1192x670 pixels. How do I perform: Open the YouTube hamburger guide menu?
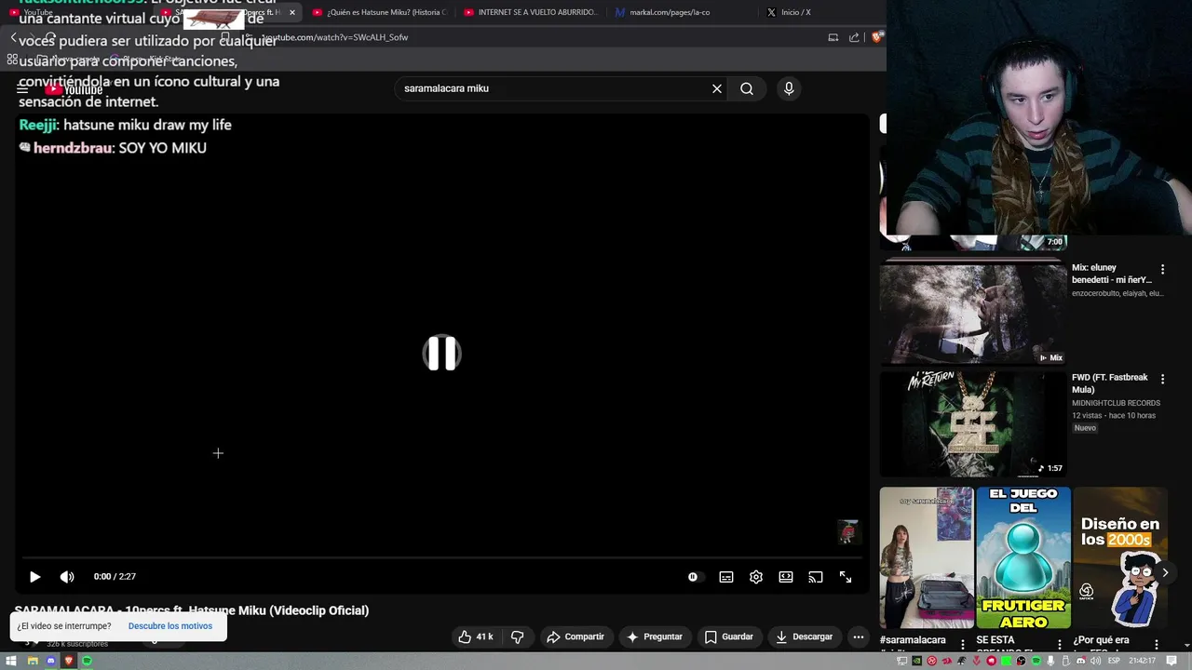[x=22, y=89]
